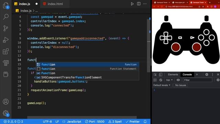Open the LF end-of-line selector
The width and height of the screenshot is (220, 124).
pos(57,122)
